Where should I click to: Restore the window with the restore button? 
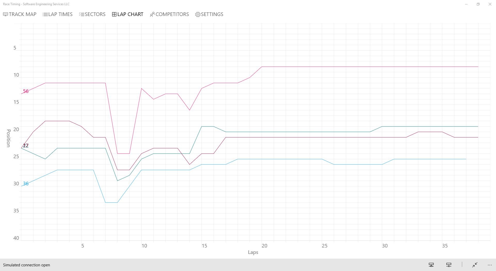point(478,4)
